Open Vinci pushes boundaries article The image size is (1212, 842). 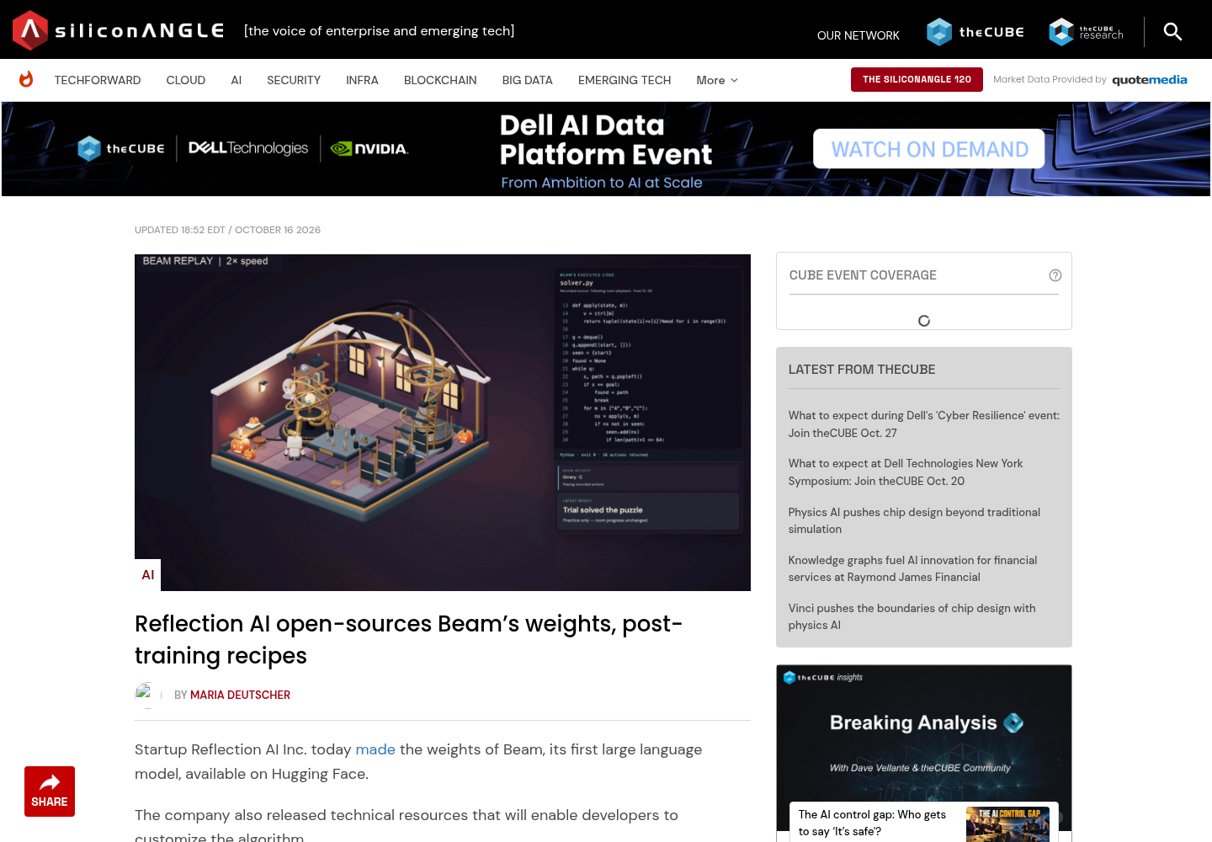tap(912, 616)
